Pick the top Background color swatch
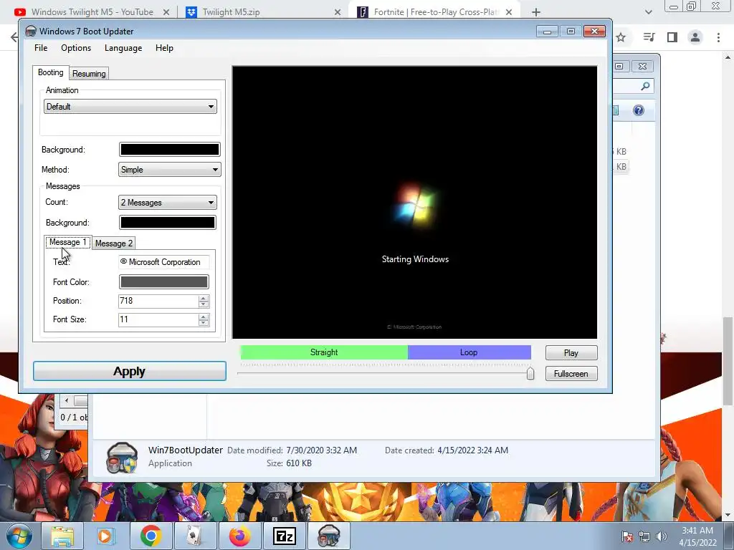 coord(169,149)
